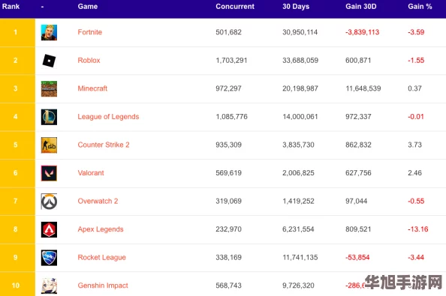Viewport: 446px width, 296px height.
Task: Click the Overwatch 2 logo icon
Action: 49,202
